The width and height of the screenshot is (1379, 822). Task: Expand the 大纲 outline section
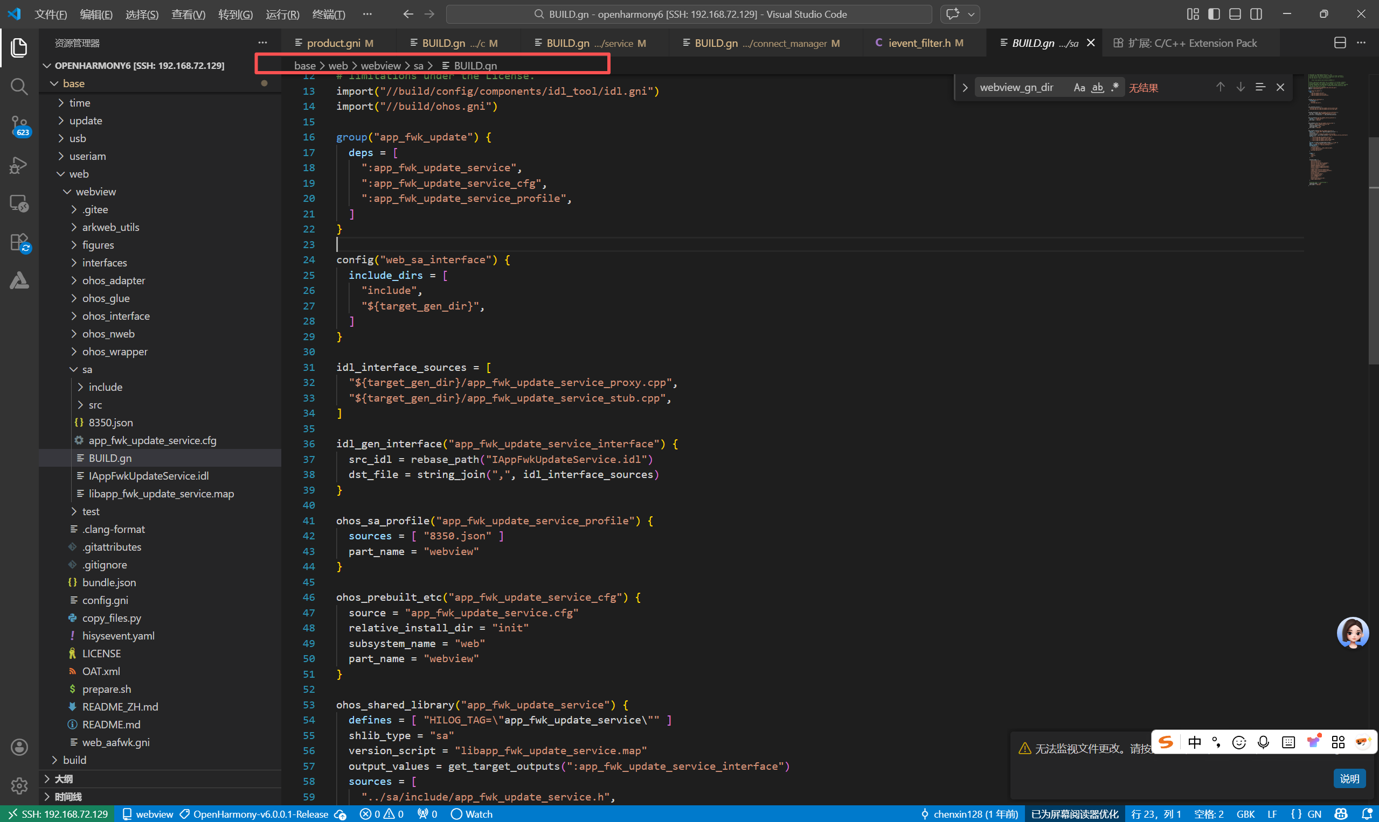pos(63,779)
